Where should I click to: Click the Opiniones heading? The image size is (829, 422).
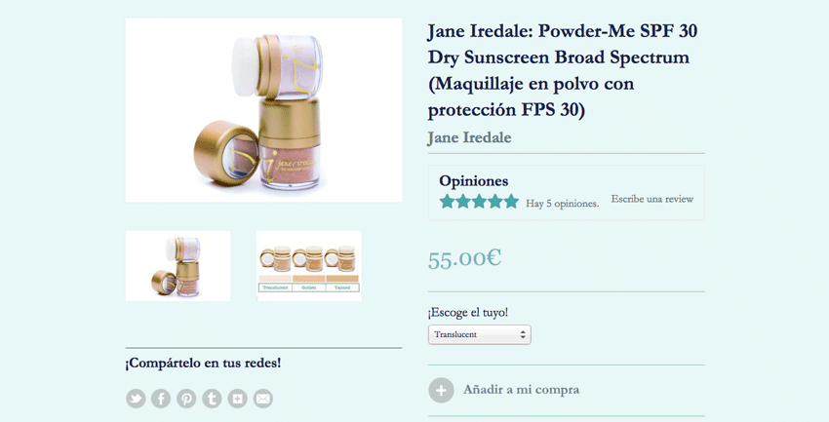[x=474, y=180]
